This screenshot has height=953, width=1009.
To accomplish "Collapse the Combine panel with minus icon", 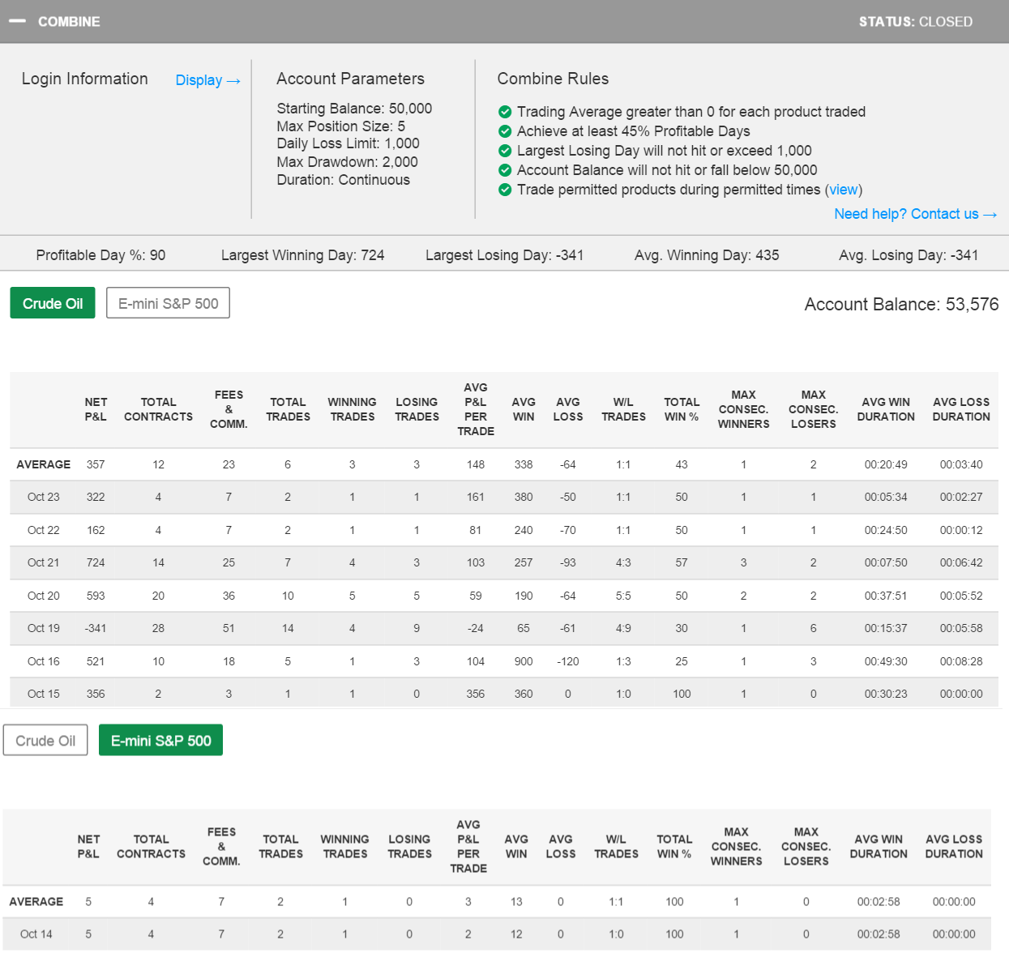I will 17,22.
